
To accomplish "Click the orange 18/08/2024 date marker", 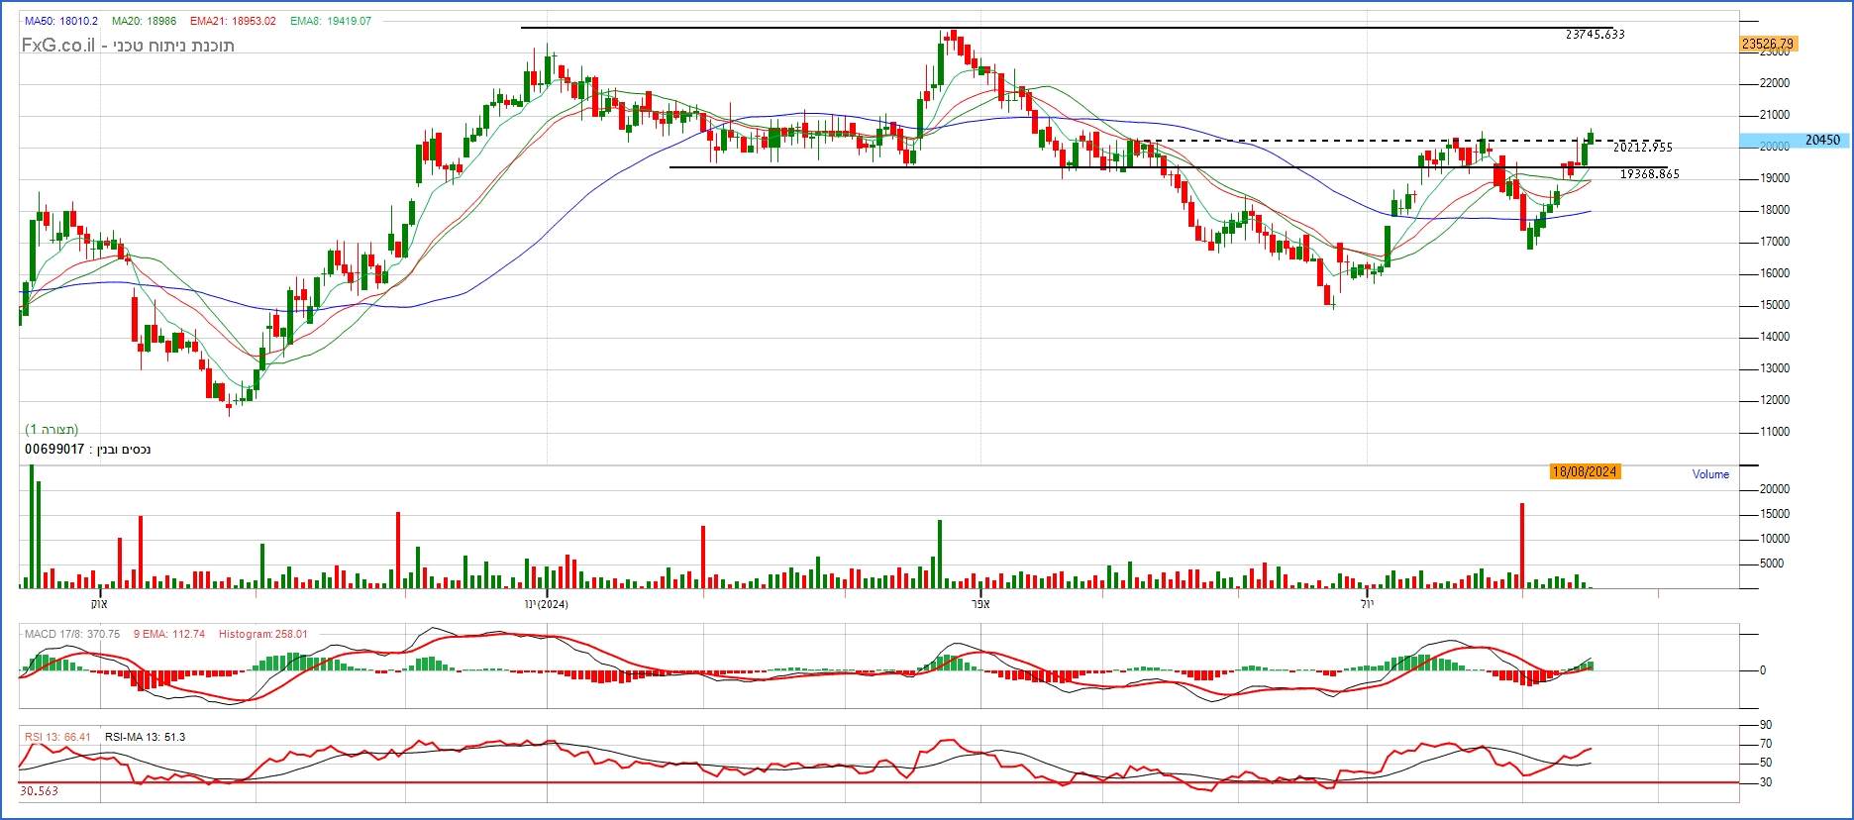I will click(1585, 471).
